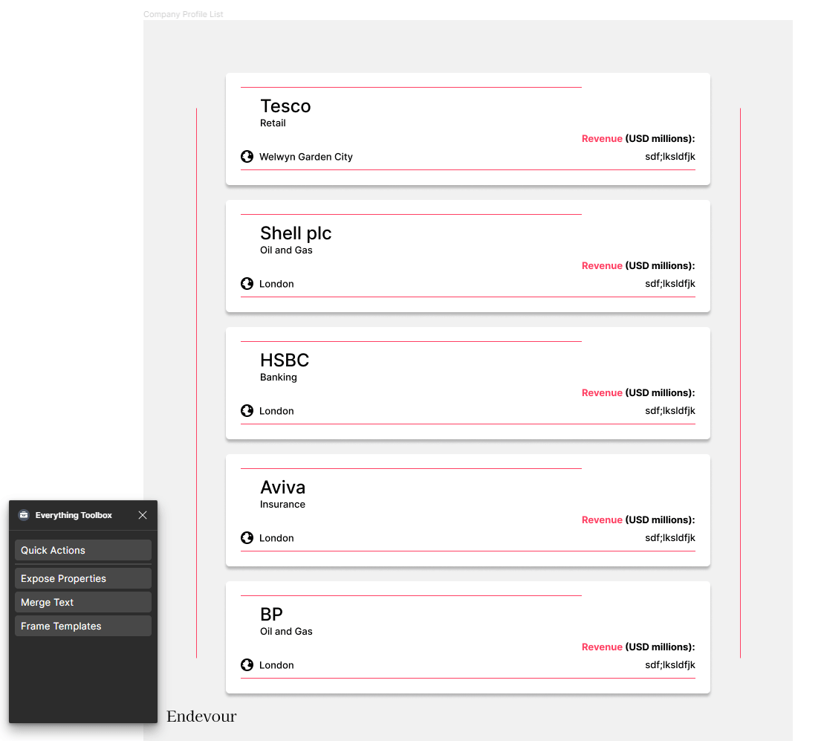Select the Revenue label in the Tesco card

(638, 139)
